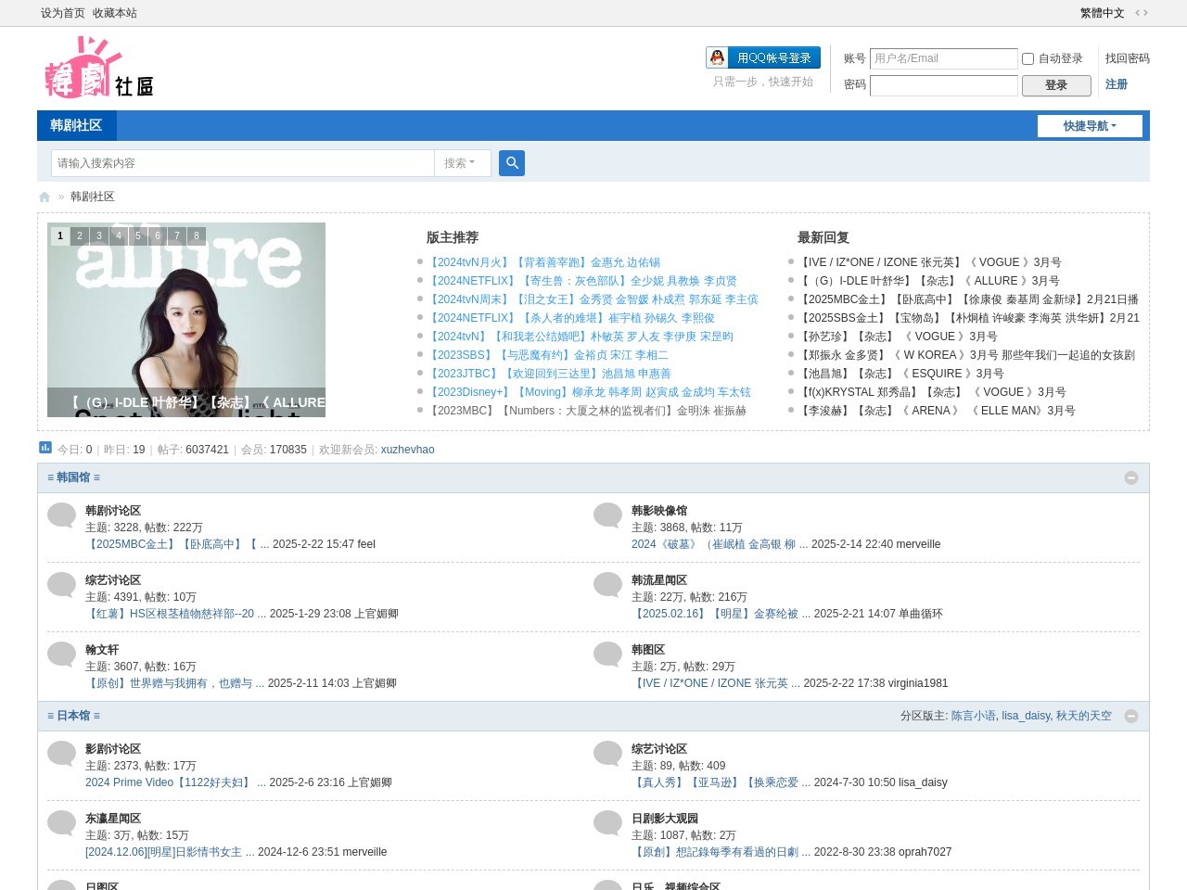Show slideshow image number 5
1187x890 pixels.
[x=138, y=235]
